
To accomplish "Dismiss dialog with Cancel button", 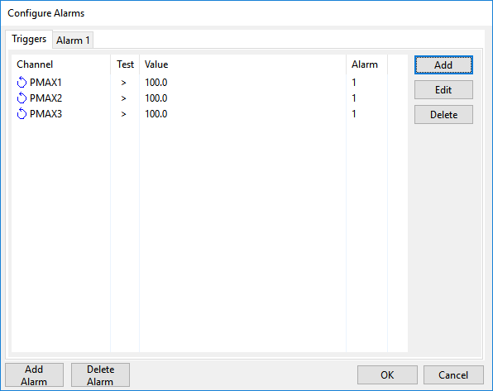I will point(453,375).
